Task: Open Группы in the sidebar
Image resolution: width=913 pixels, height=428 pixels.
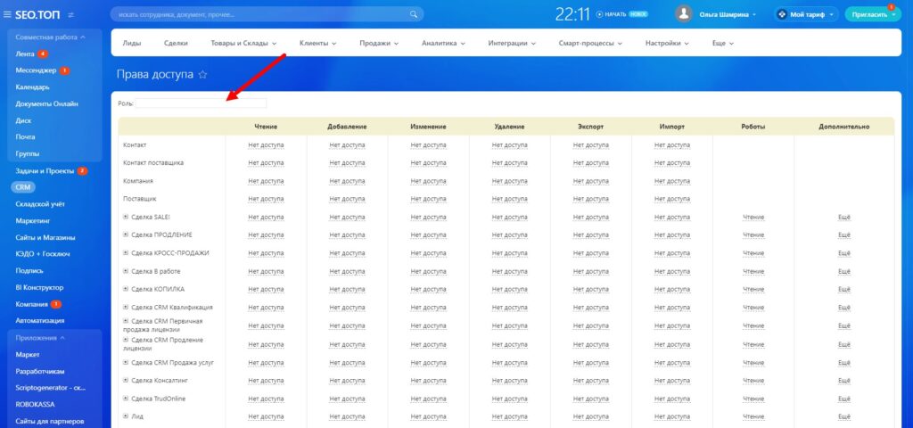Action: pyautogui.click(x=28, y=153)
